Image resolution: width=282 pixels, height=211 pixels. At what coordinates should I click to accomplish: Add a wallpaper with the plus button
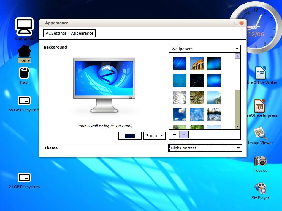click(x=175, y=135)
